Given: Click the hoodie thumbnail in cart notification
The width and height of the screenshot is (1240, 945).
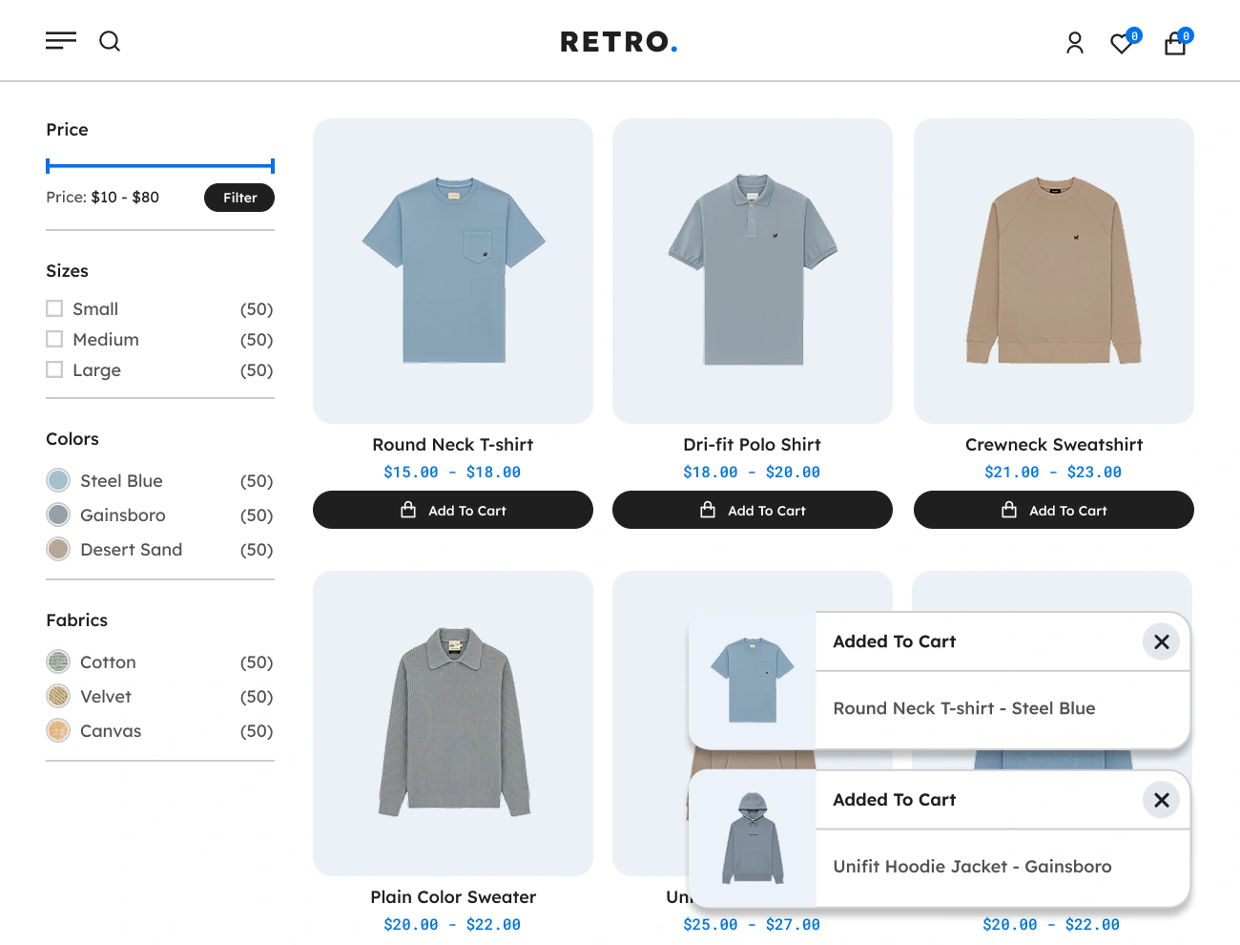Looking at the screenshot, I should click(753, 839).
